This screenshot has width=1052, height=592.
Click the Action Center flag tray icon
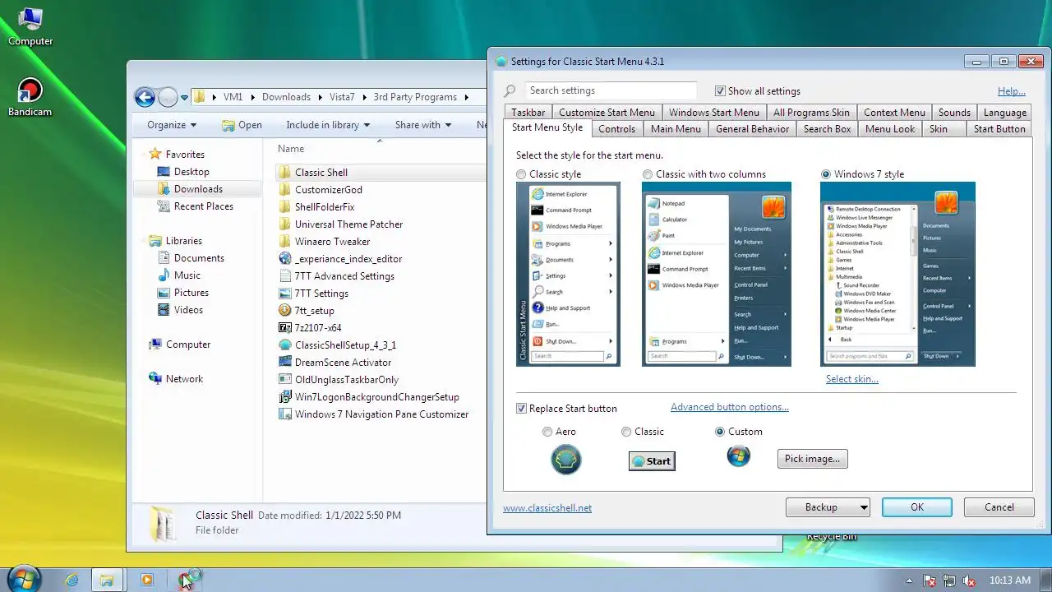930,580
